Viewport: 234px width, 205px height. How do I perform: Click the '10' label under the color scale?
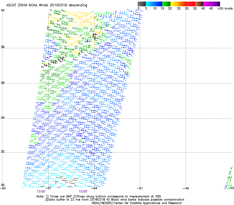155,9
